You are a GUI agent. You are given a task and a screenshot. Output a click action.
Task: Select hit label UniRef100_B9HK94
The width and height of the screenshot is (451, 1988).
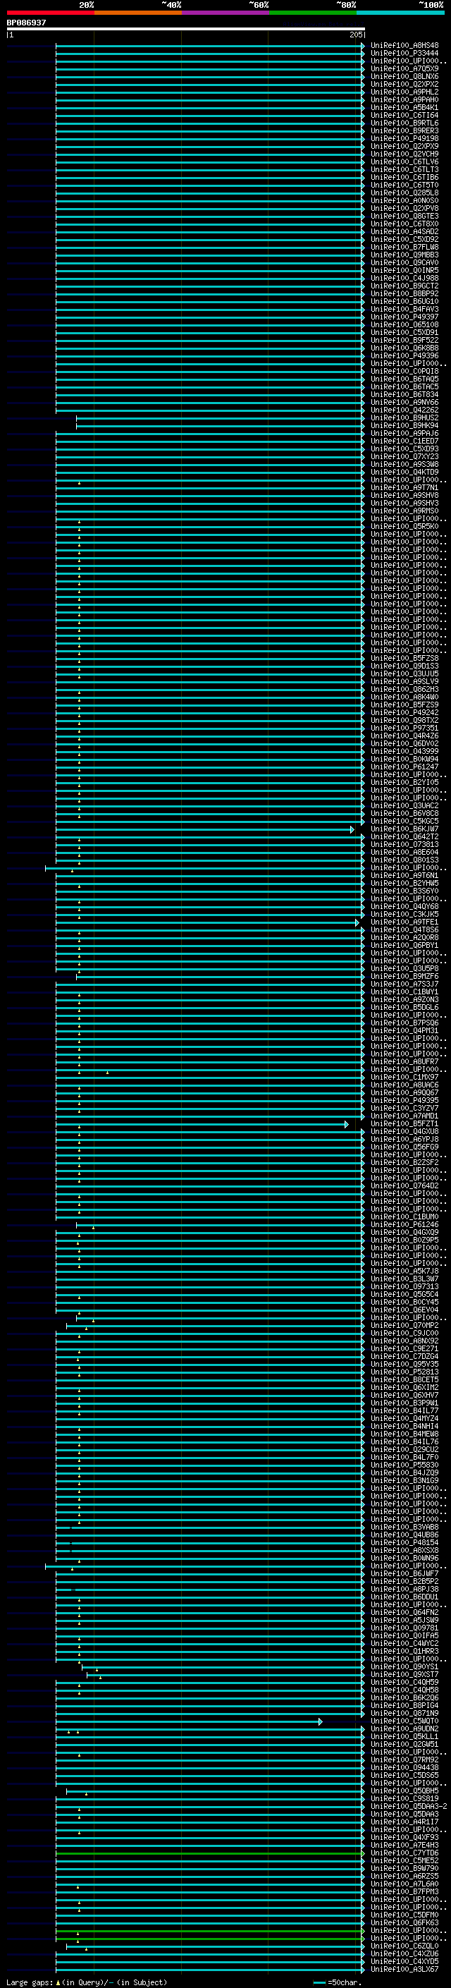(x=404, y=425)
